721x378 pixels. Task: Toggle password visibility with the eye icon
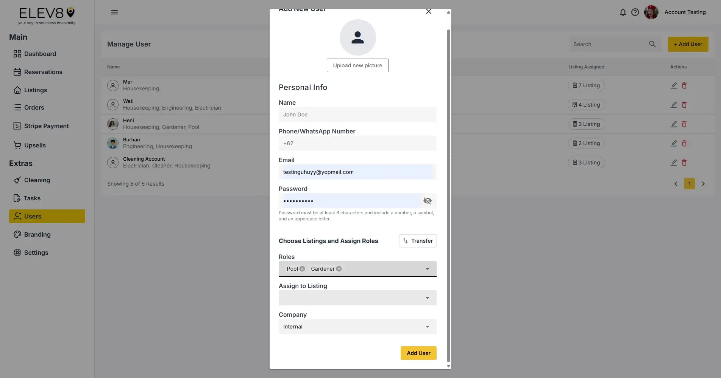point(427,201)
